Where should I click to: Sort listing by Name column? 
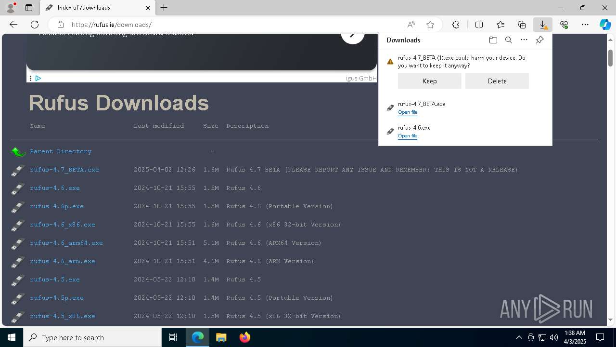coord(38,126)
